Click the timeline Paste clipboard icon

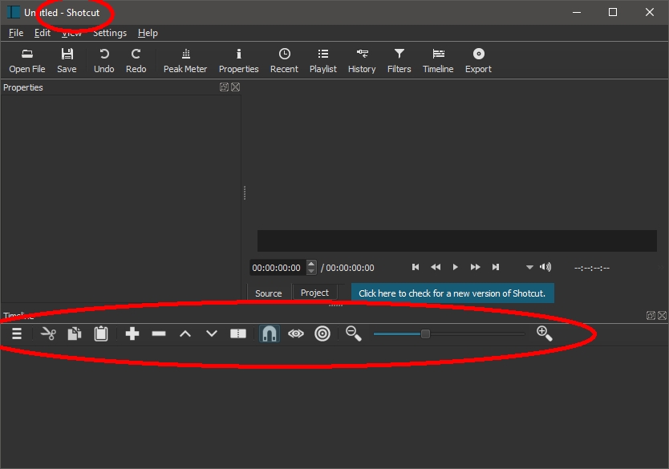[x=101, y=334]
